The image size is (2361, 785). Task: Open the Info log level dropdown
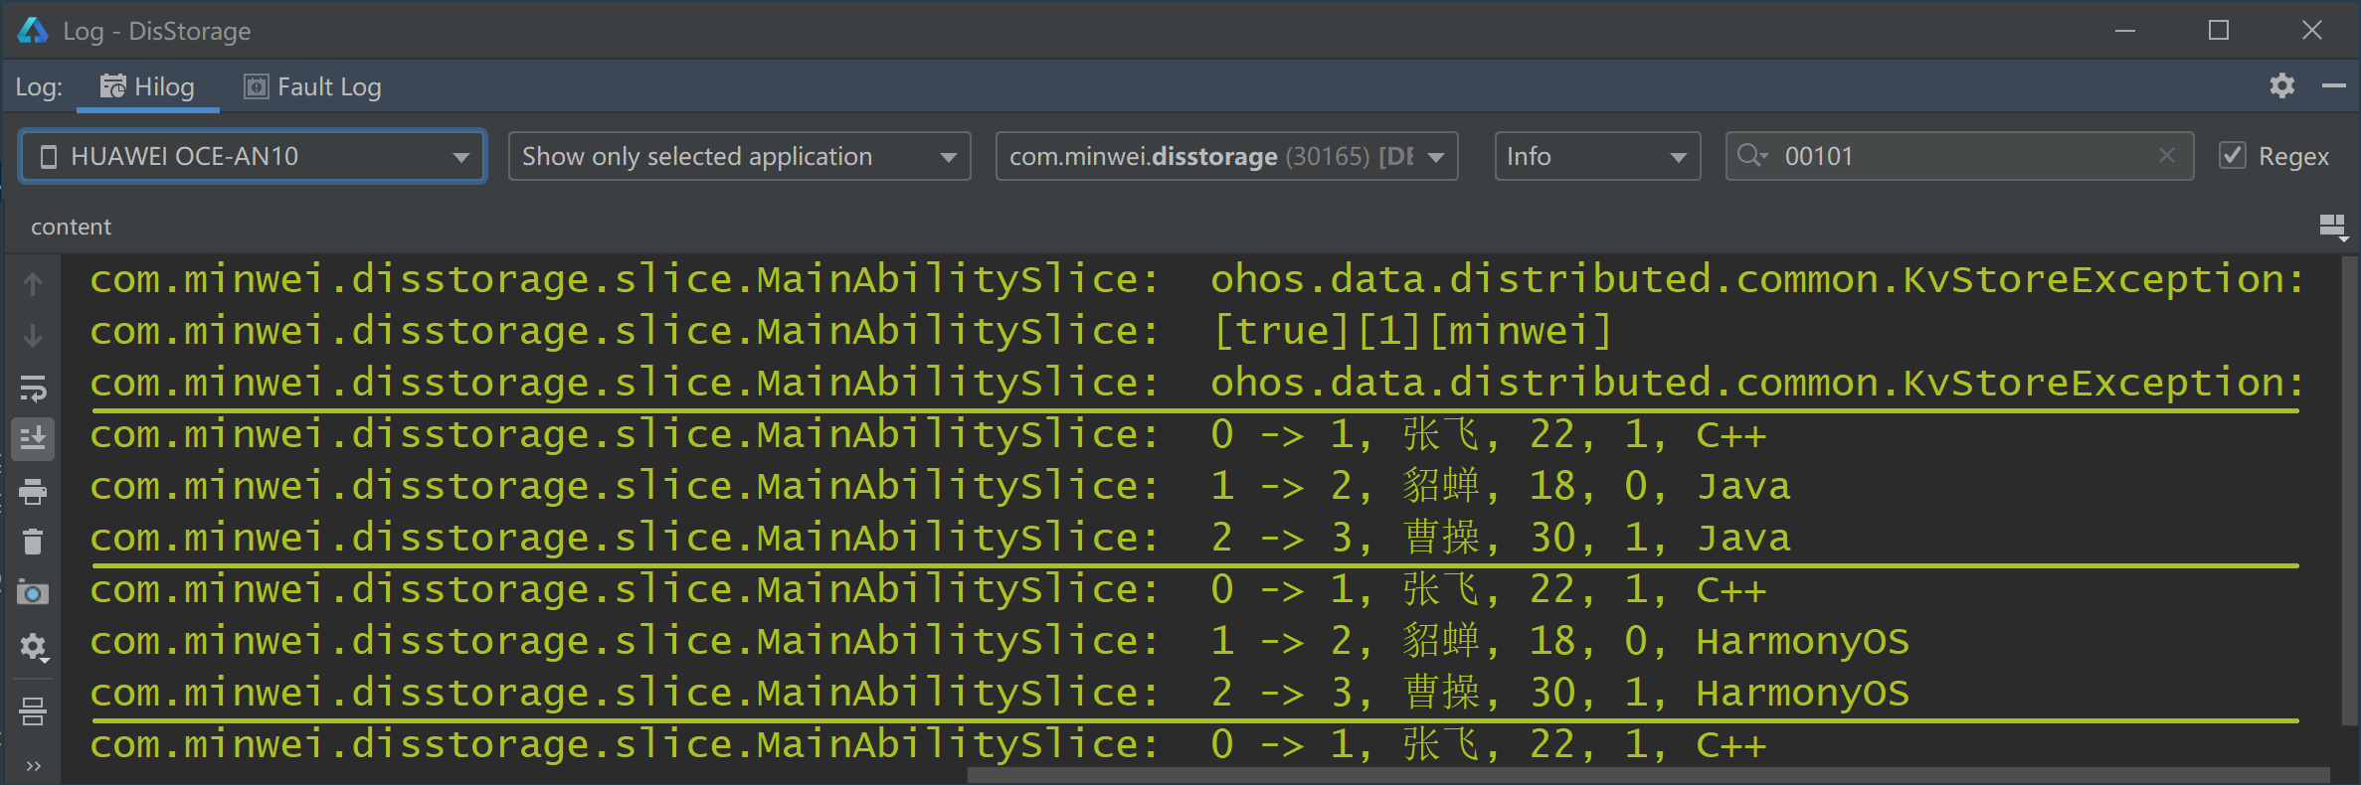coord(1597,156)
